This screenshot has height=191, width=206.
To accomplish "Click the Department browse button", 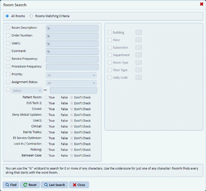I will (139, 55).
